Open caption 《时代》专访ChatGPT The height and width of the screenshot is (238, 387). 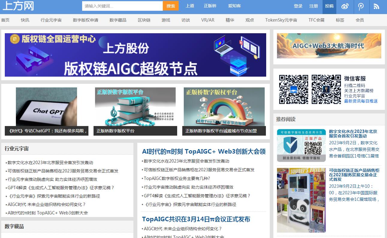[x=46, y=131]
